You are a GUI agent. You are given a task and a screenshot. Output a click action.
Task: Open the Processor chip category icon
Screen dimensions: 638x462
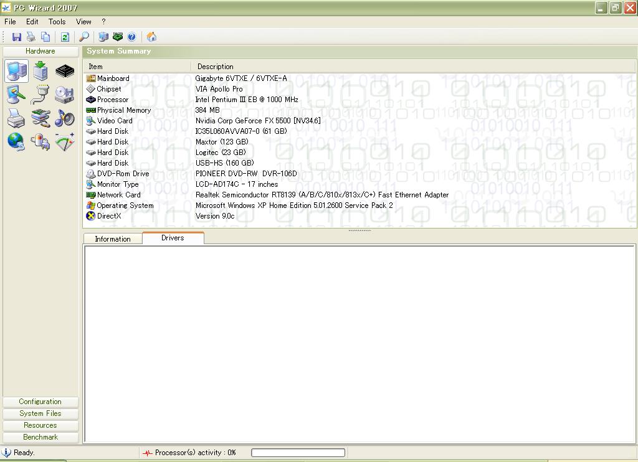[65, 71]
